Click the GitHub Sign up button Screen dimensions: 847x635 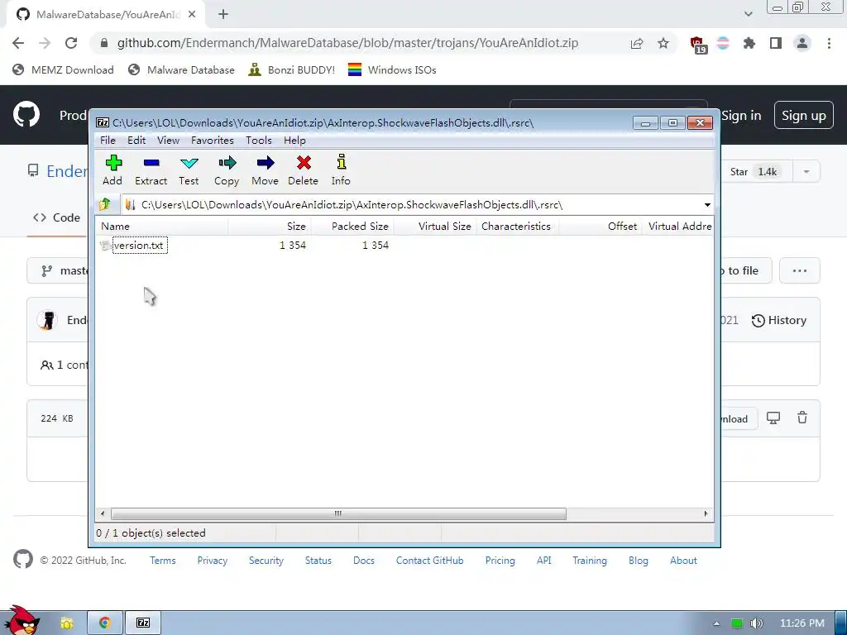(x=804, y=116)
